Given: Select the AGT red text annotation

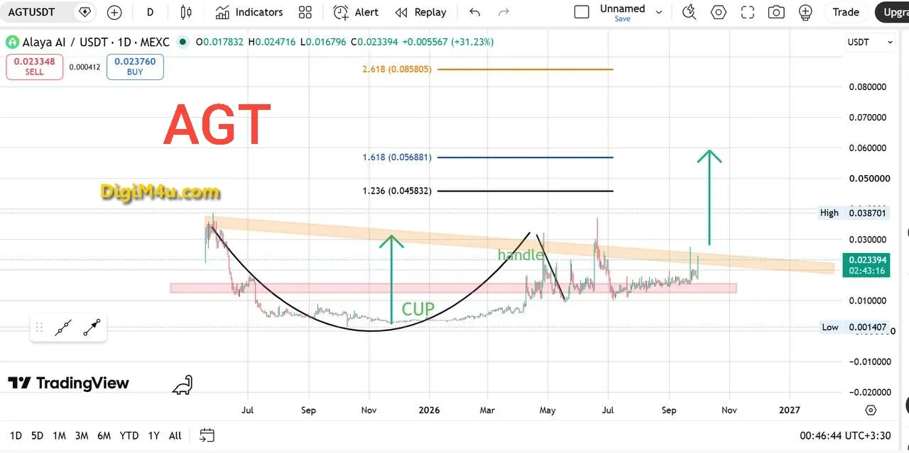Looking at the screenshot, I should coord(217,125).
